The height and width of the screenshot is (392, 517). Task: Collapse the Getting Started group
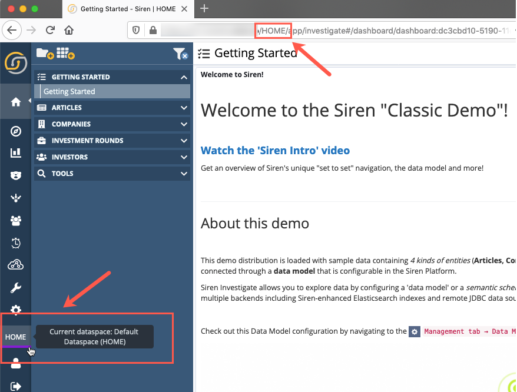coord(184,77)
